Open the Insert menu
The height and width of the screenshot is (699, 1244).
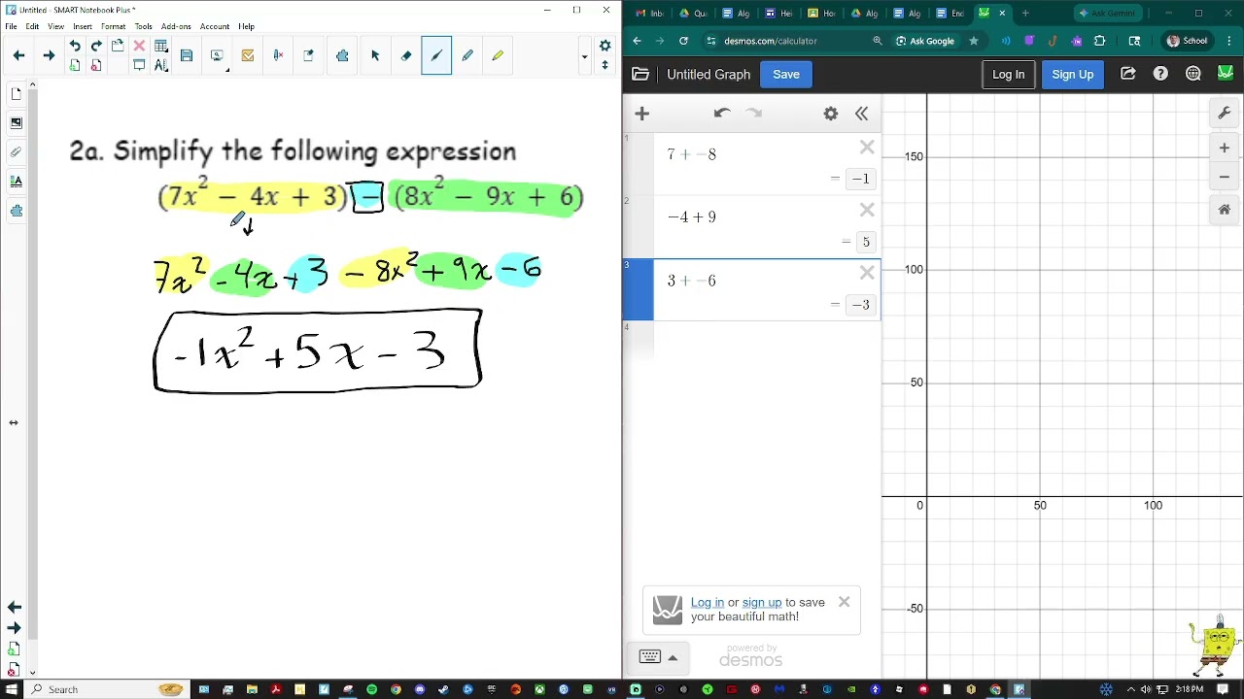tap(83, 26)
